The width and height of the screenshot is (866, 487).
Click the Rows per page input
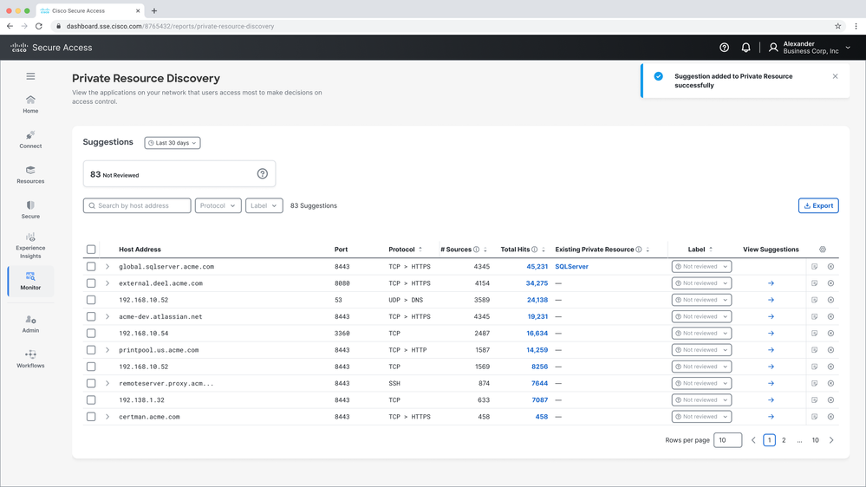tap(727, 440)
